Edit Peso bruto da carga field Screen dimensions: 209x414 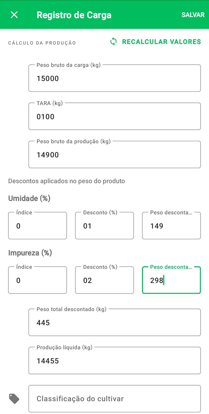[x=115, y=78]
